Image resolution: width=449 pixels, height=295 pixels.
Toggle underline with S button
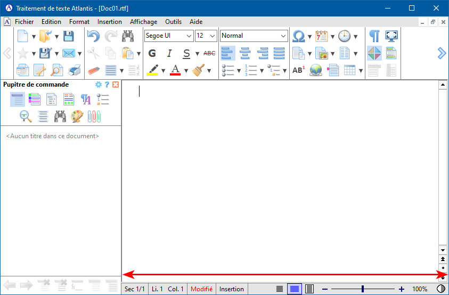coord(186,54)
